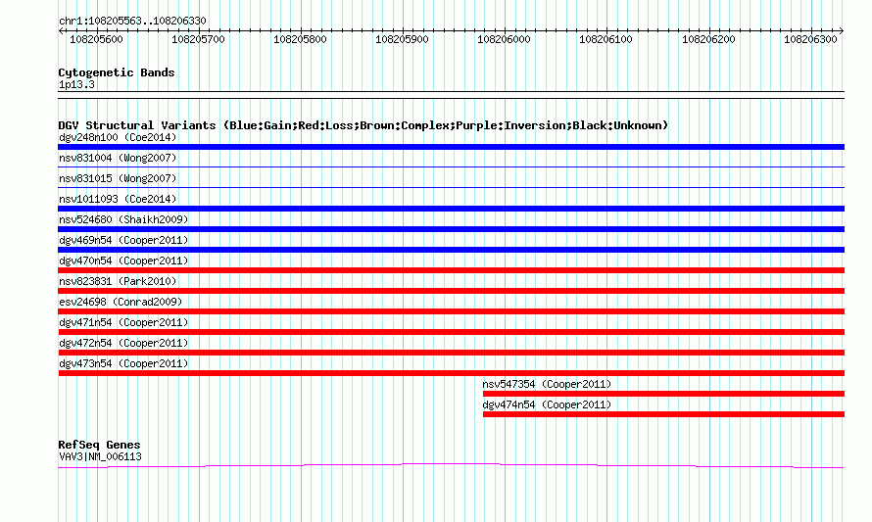Click the thin blue line under nsv831004
Screen dimensions: 872x522
[451, 166]
